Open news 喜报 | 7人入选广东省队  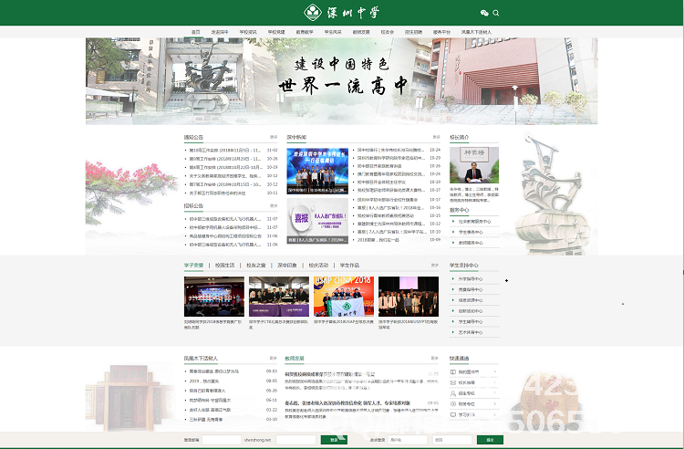tap(392, 232)
